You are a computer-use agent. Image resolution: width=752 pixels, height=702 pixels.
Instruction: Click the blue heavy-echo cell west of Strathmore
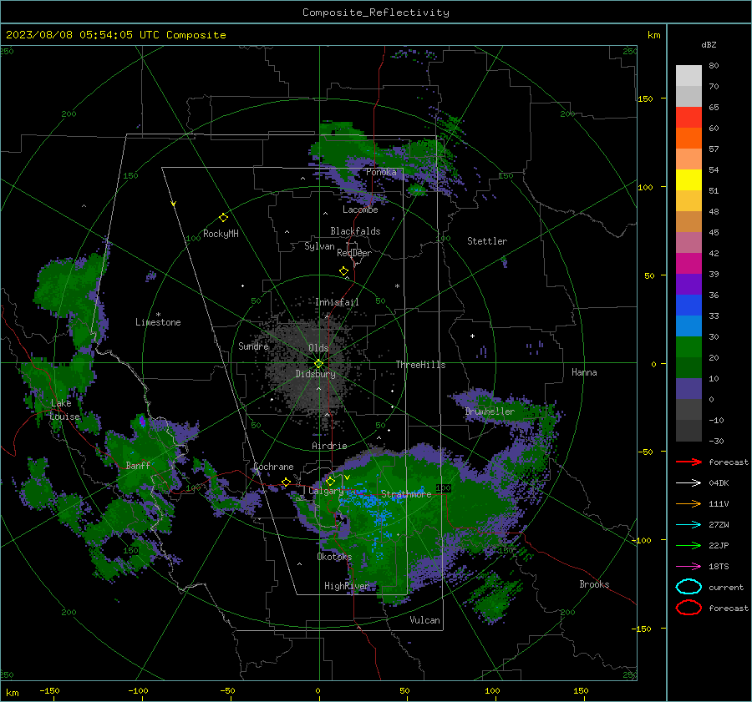(x=367, y=499)
